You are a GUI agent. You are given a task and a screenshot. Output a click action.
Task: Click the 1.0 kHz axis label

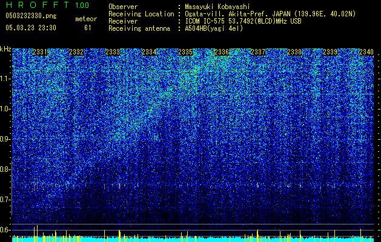(5, 109)
